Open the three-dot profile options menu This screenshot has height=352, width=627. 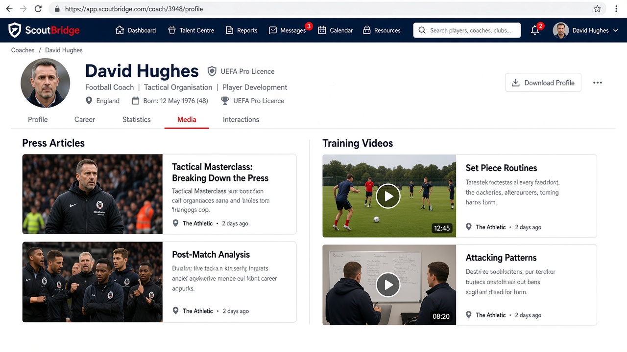(598, 83)
